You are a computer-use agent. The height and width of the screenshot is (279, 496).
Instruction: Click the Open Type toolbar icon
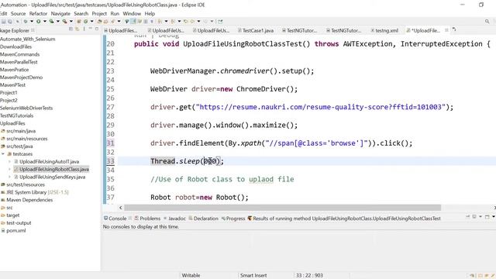click(x=99, y=21)
